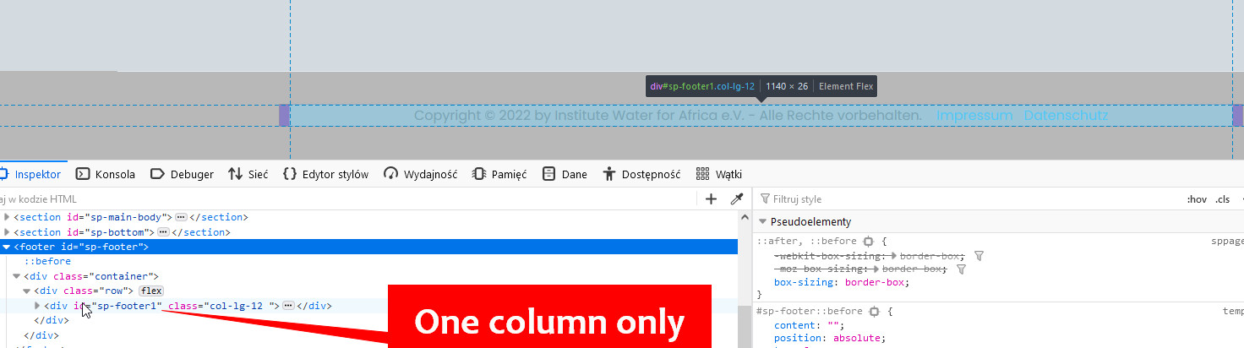
Task: Open the Dostępność accessibility tab
Action: 641,174
